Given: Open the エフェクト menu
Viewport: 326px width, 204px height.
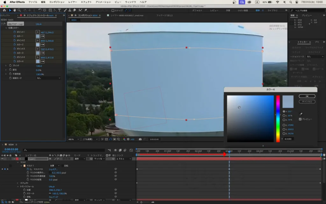Looking at the screenshot, I should [86, 2].
